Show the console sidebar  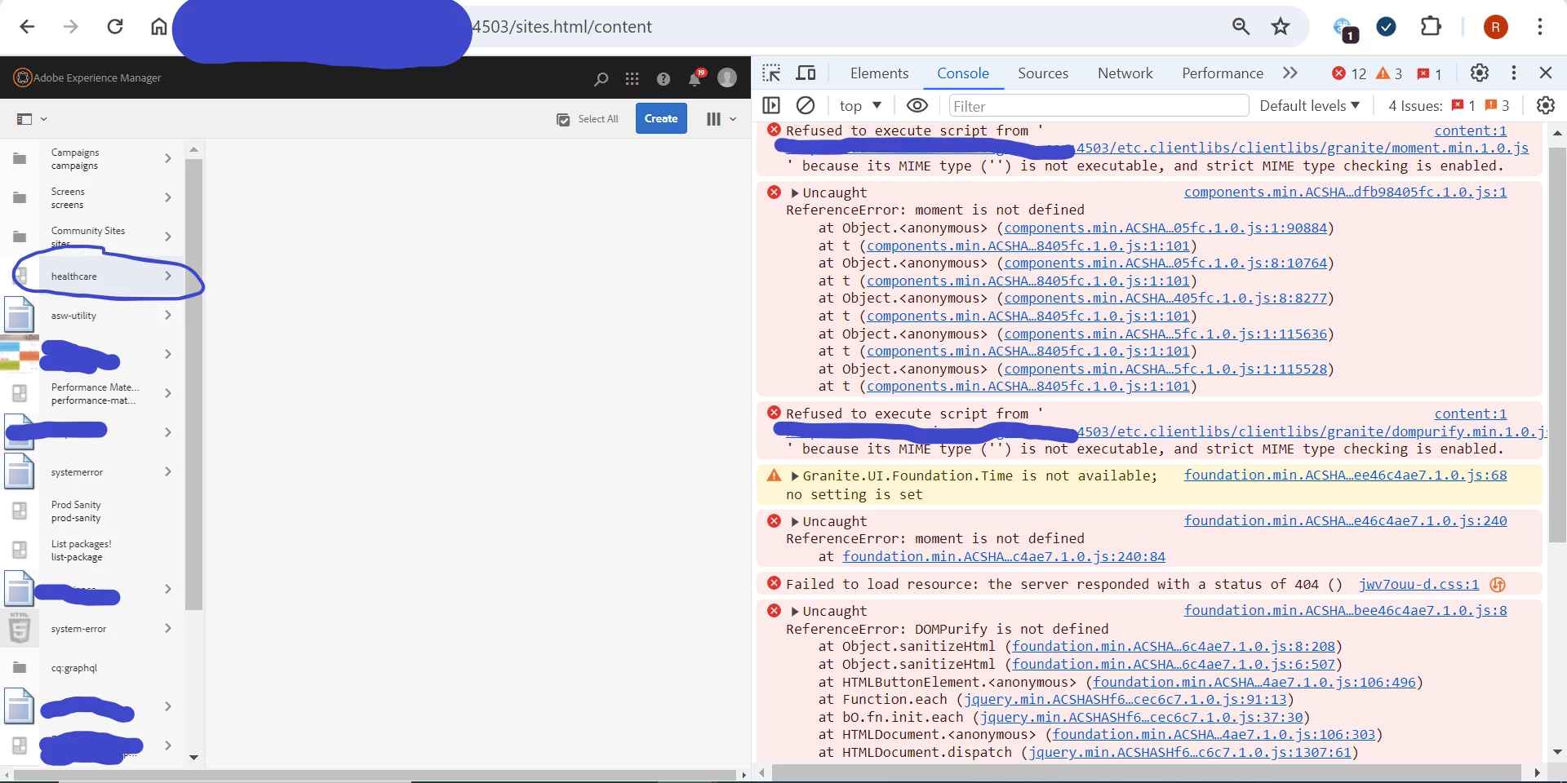pos(771,105)
